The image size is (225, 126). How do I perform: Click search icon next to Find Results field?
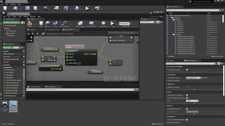pyautogui.click(x=134, y=90)
